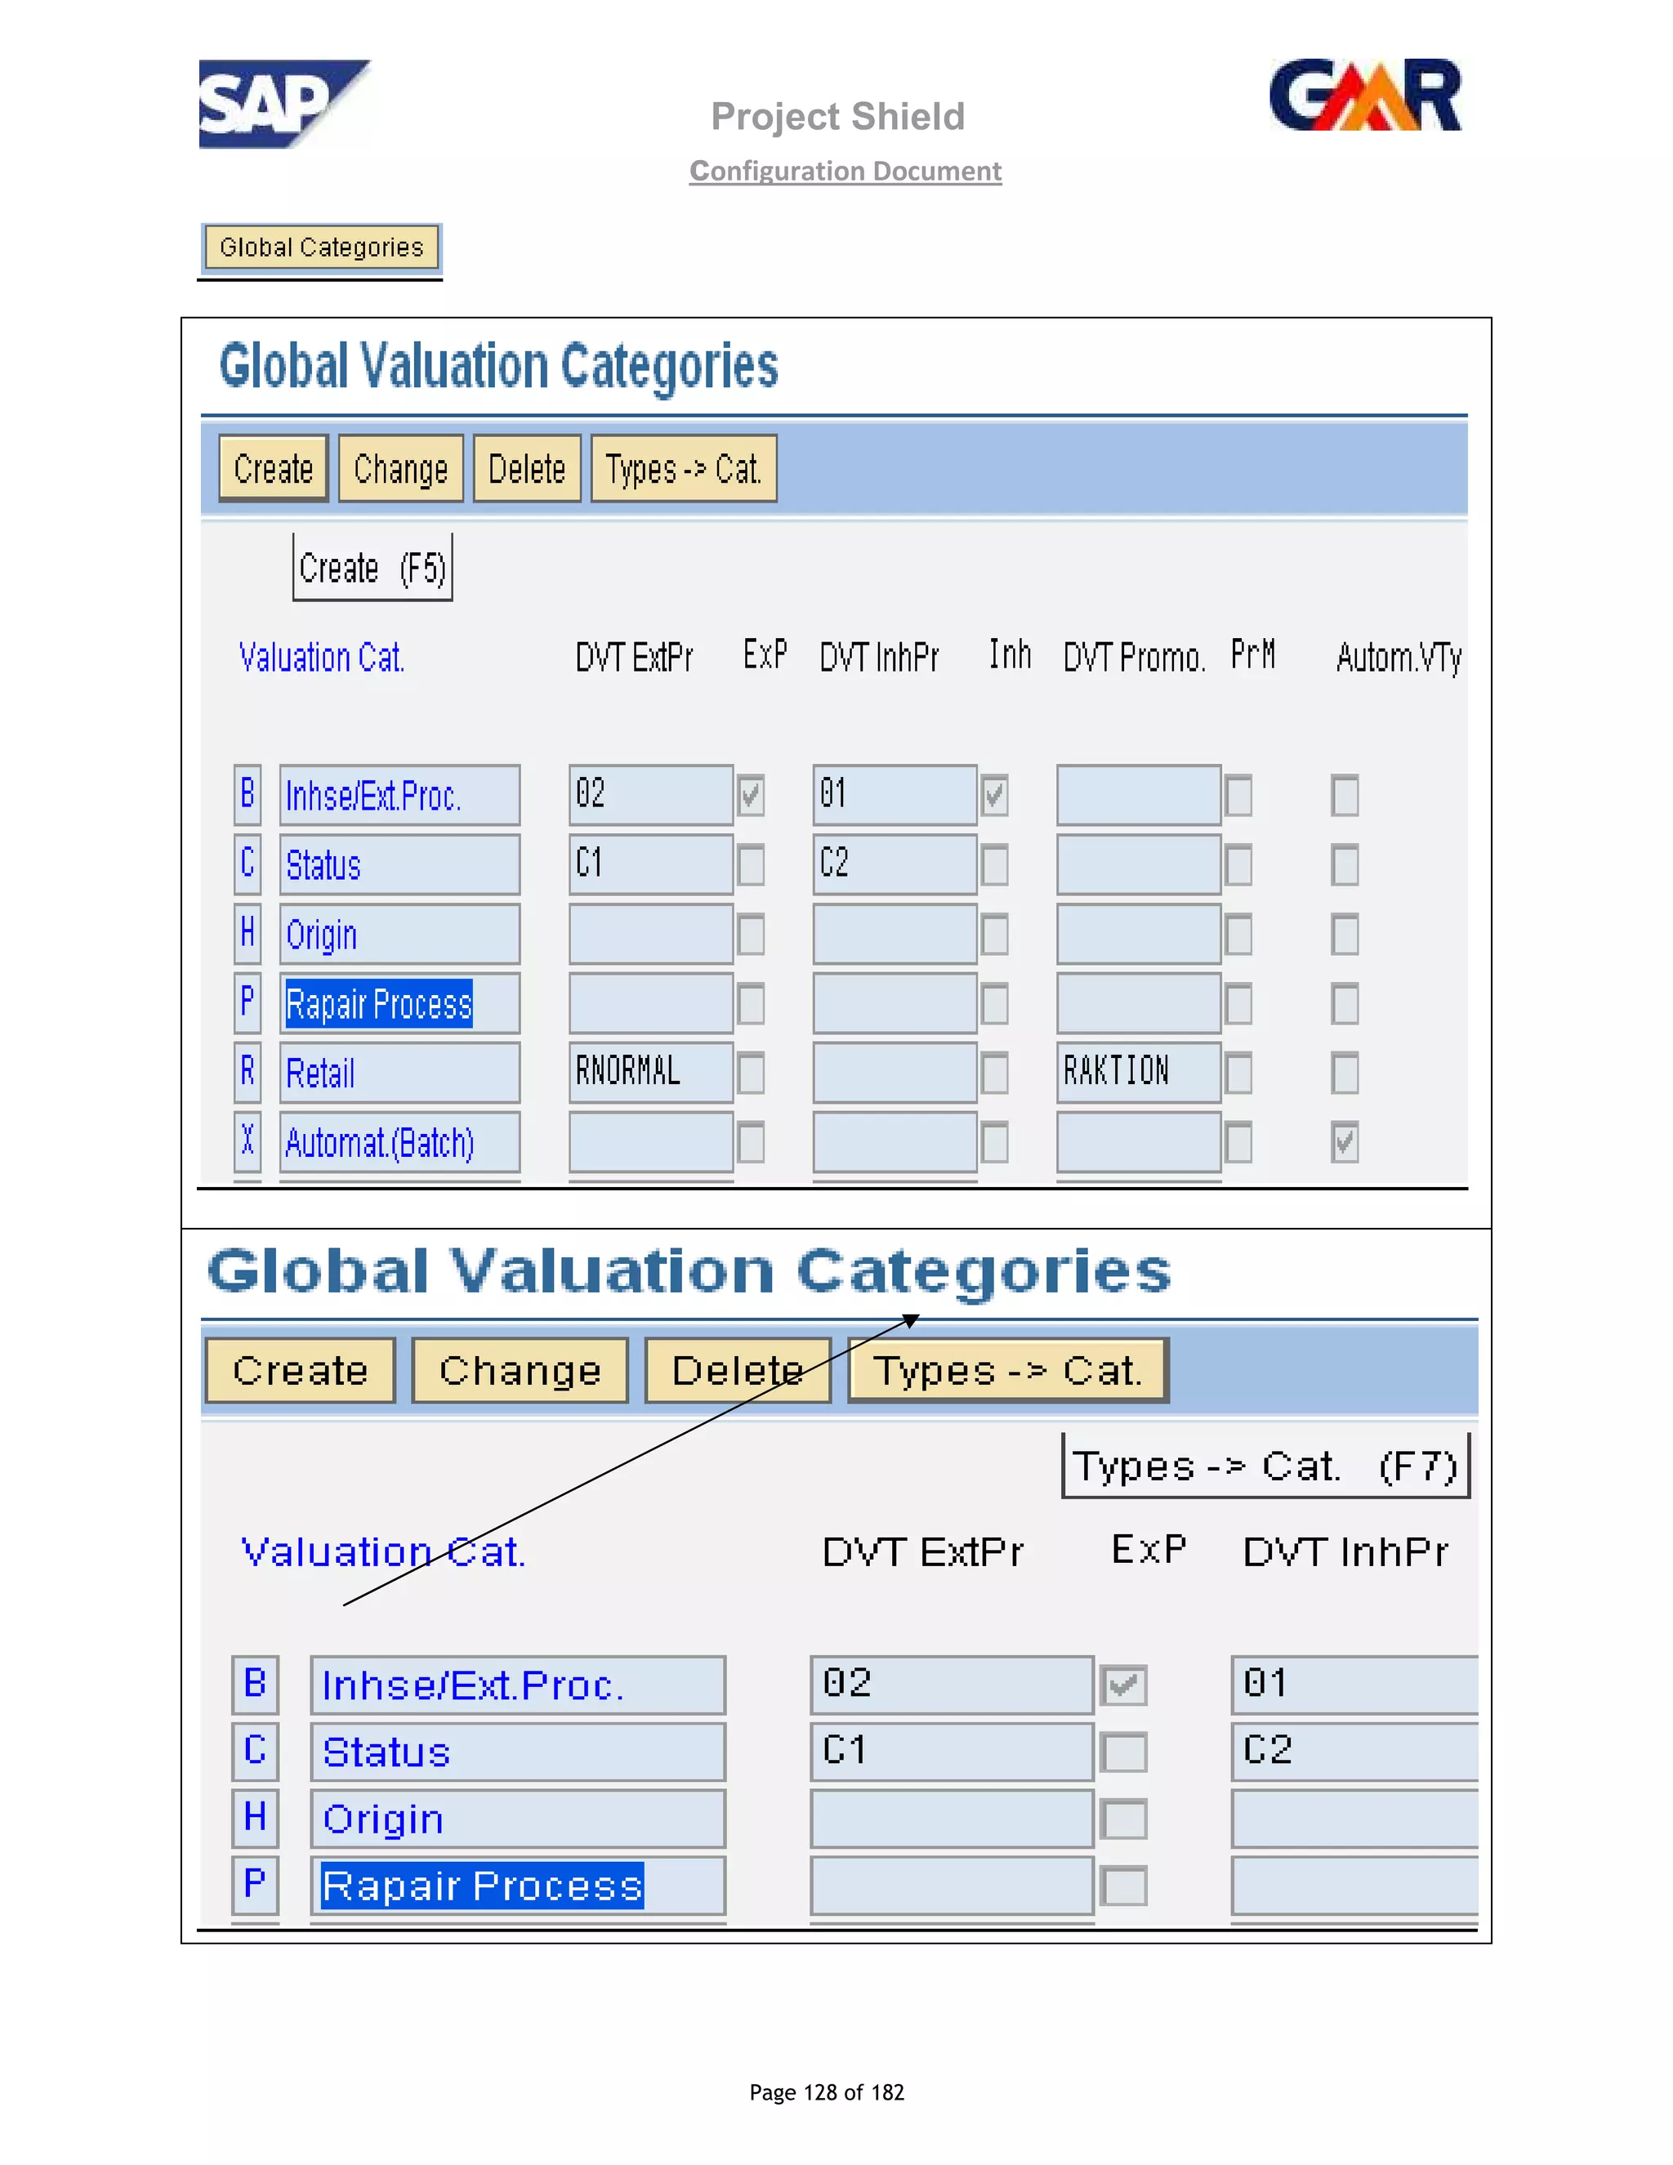Toggle Inh checkbox in upper Inhse/Ext.Proc. row

coord(994,796)
